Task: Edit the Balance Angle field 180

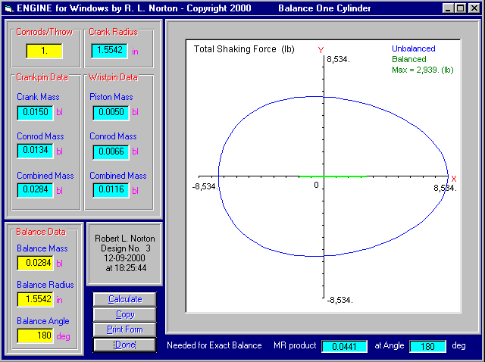Action: pos(36,336)
